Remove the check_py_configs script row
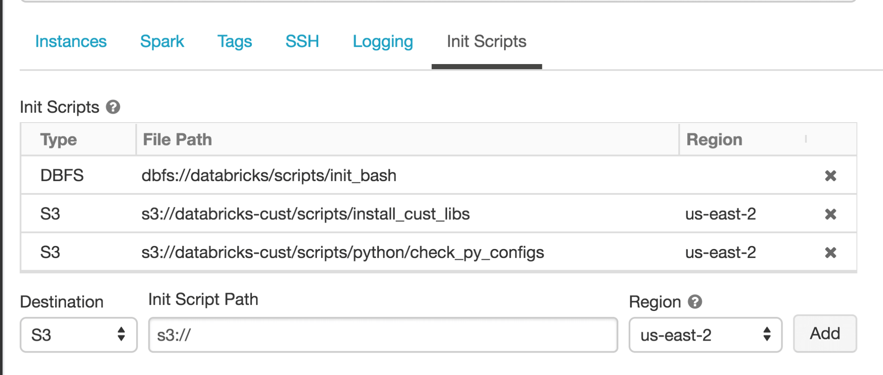883x375 pixels. click(830, 252)
